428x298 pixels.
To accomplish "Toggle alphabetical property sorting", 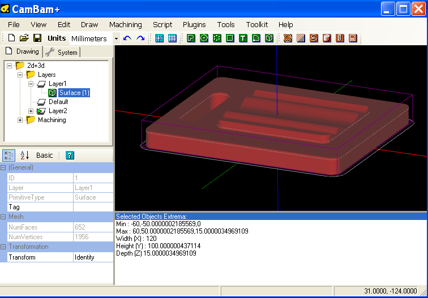I will [x=24, y=155].
